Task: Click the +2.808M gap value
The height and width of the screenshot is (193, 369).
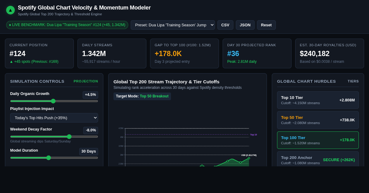Action: 347,100
